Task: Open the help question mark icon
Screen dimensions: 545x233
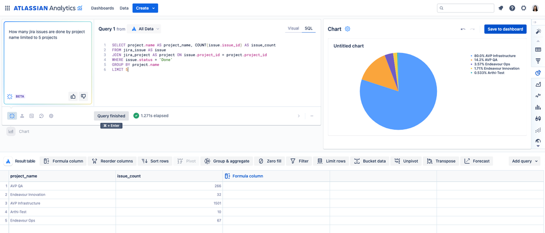Action: tap(512, 8)
